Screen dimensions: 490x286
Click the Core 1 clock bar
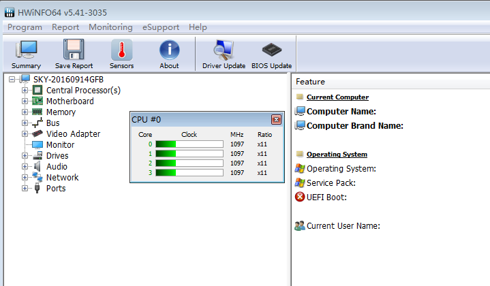(189, 154)
